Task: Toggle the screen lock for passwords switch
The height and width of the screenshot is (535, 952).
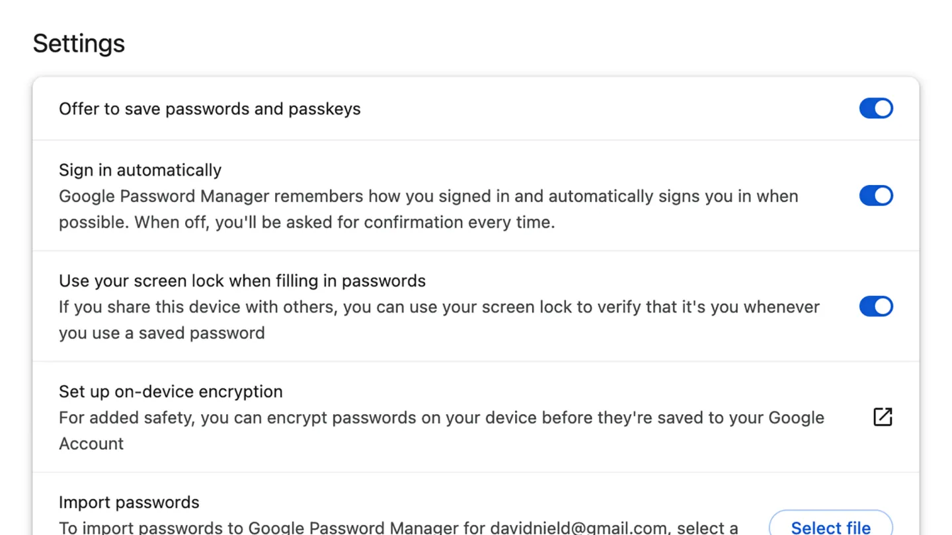Action: (876, 306)
